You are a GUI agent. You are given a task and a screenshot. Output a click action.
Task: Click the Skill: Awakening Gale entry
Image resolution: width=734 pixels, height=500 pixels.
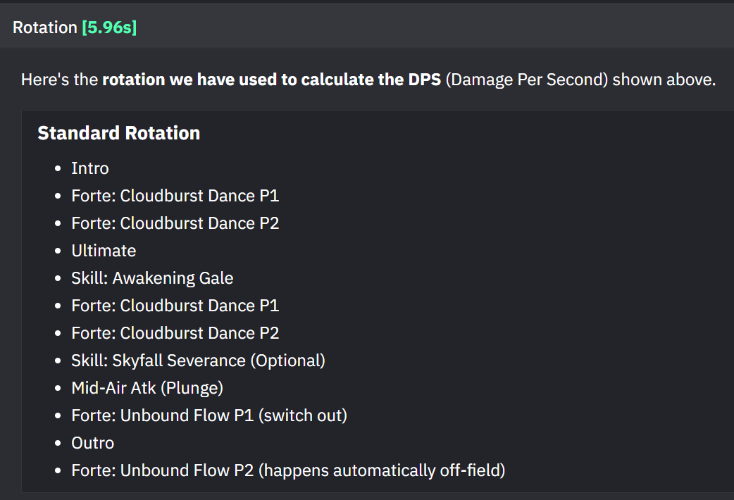click(152, 278)
